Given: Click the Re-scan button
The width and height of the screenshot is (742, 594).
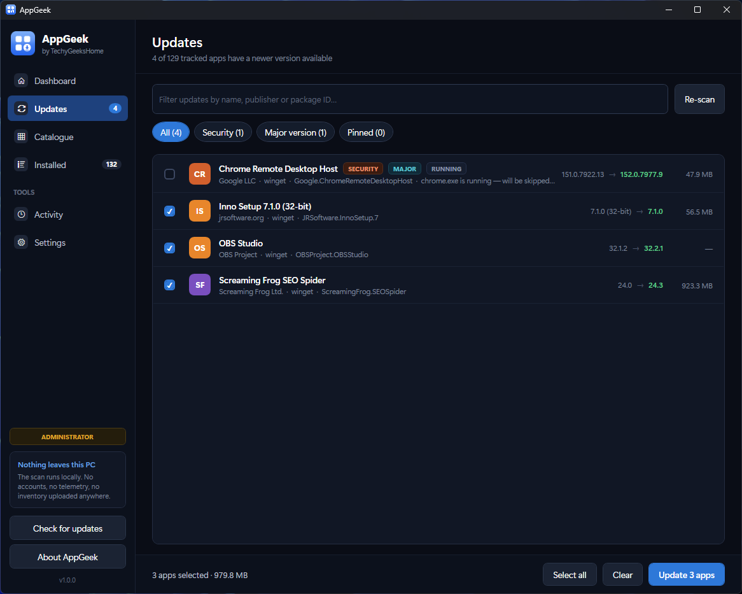Looking at the screenshot, I should pos(699,99).
